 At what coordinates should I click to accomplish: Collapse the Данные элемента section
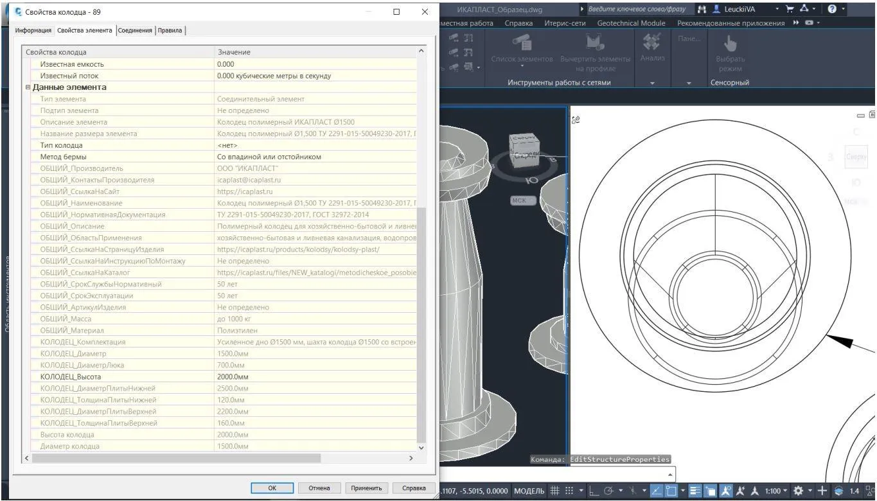28,87
